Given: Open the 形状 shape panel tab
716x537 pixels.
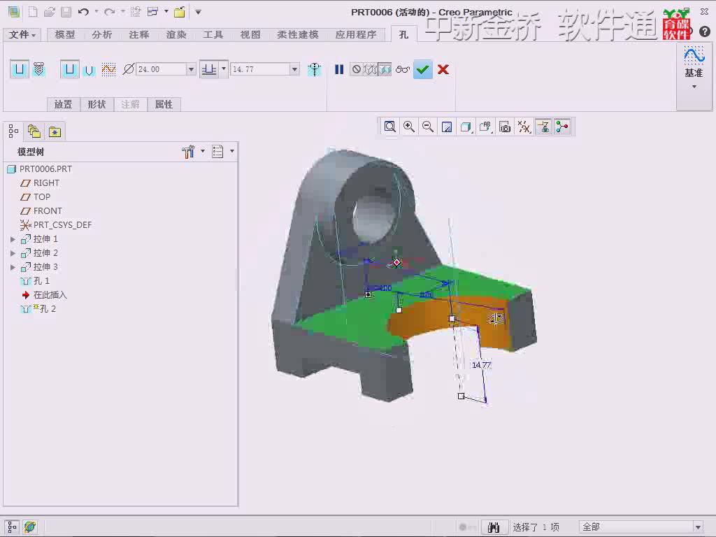Looking at the screenshot, I should (96, 105).
